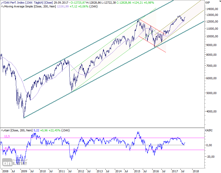Click the 6000,00 price axis label

click(x=212, y=78)
